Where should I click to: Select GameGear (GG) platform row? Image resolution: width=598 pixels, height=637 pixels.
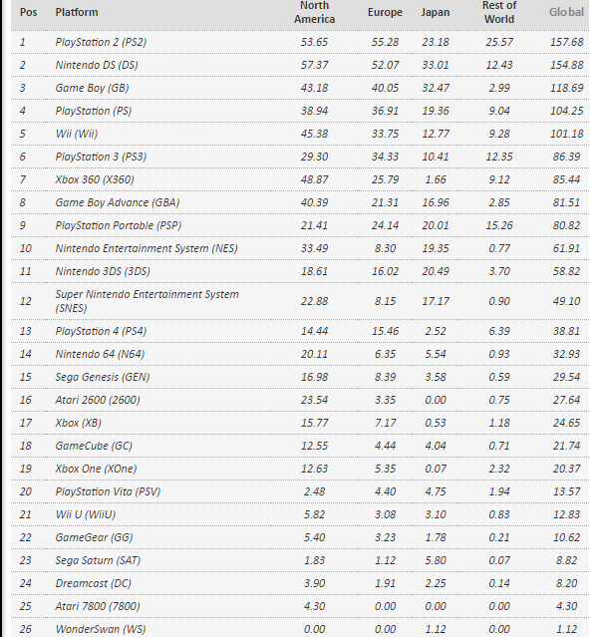300,537
